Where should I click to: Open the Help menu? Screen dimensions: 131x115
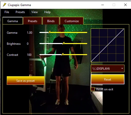(47, 12)
